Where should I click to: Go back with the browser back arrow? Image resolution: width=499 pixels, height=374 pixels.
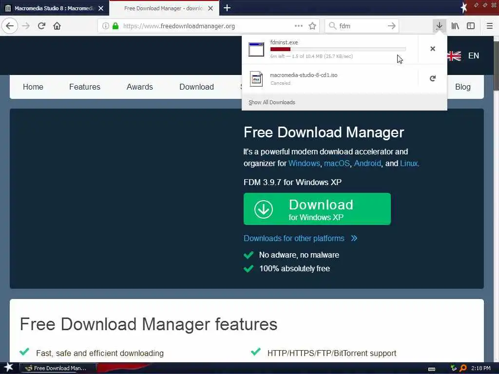[10, 26]
